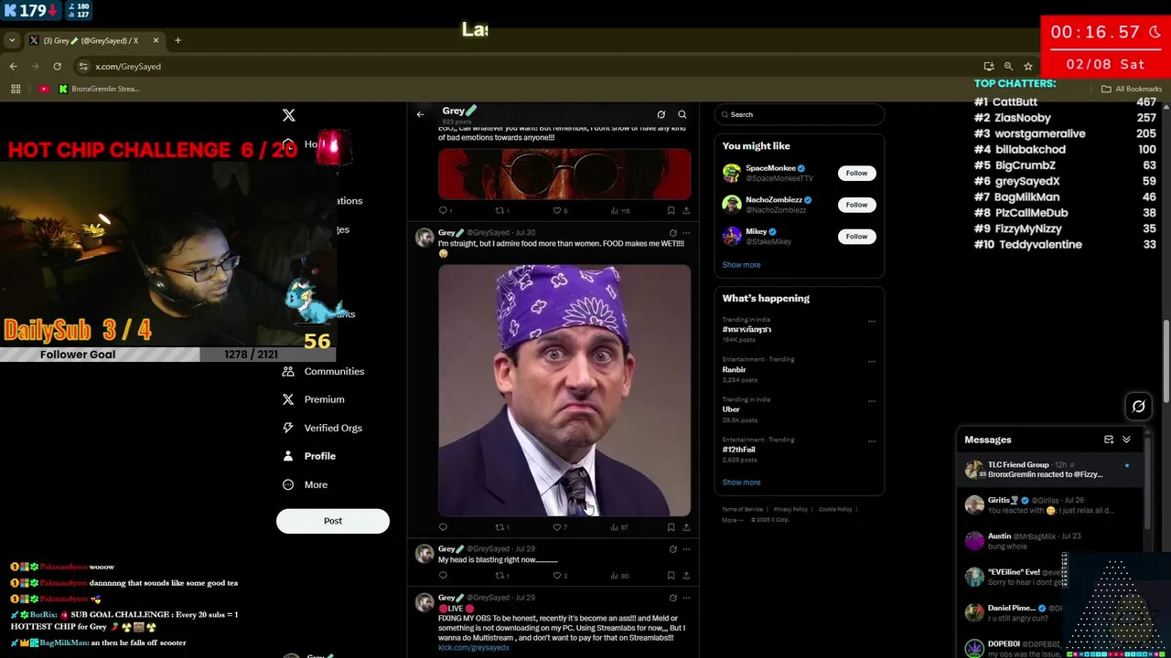The width and height of the screenshot is (1171, 658).
Task: Like the "My head is blasting" post
Action: click(560, 576)
